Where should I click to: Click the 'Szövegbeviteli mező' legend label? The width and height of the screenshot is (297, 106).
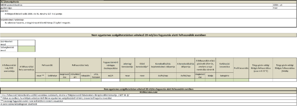9,49
